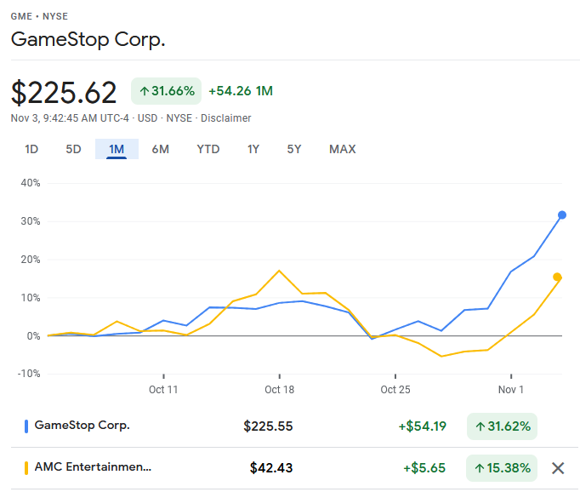Screen dimensions: 580x492
Task: Click the +54.26 1M change text
Action: pos(241,91)
